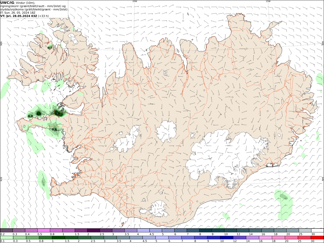Click the "(+33 h)" forecast offset text

point(43,16)
